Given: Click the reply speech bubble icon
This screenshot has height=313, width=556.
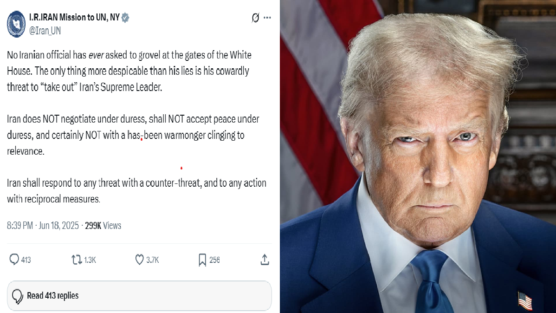Looking at the screenshot, I should (14, 260).
